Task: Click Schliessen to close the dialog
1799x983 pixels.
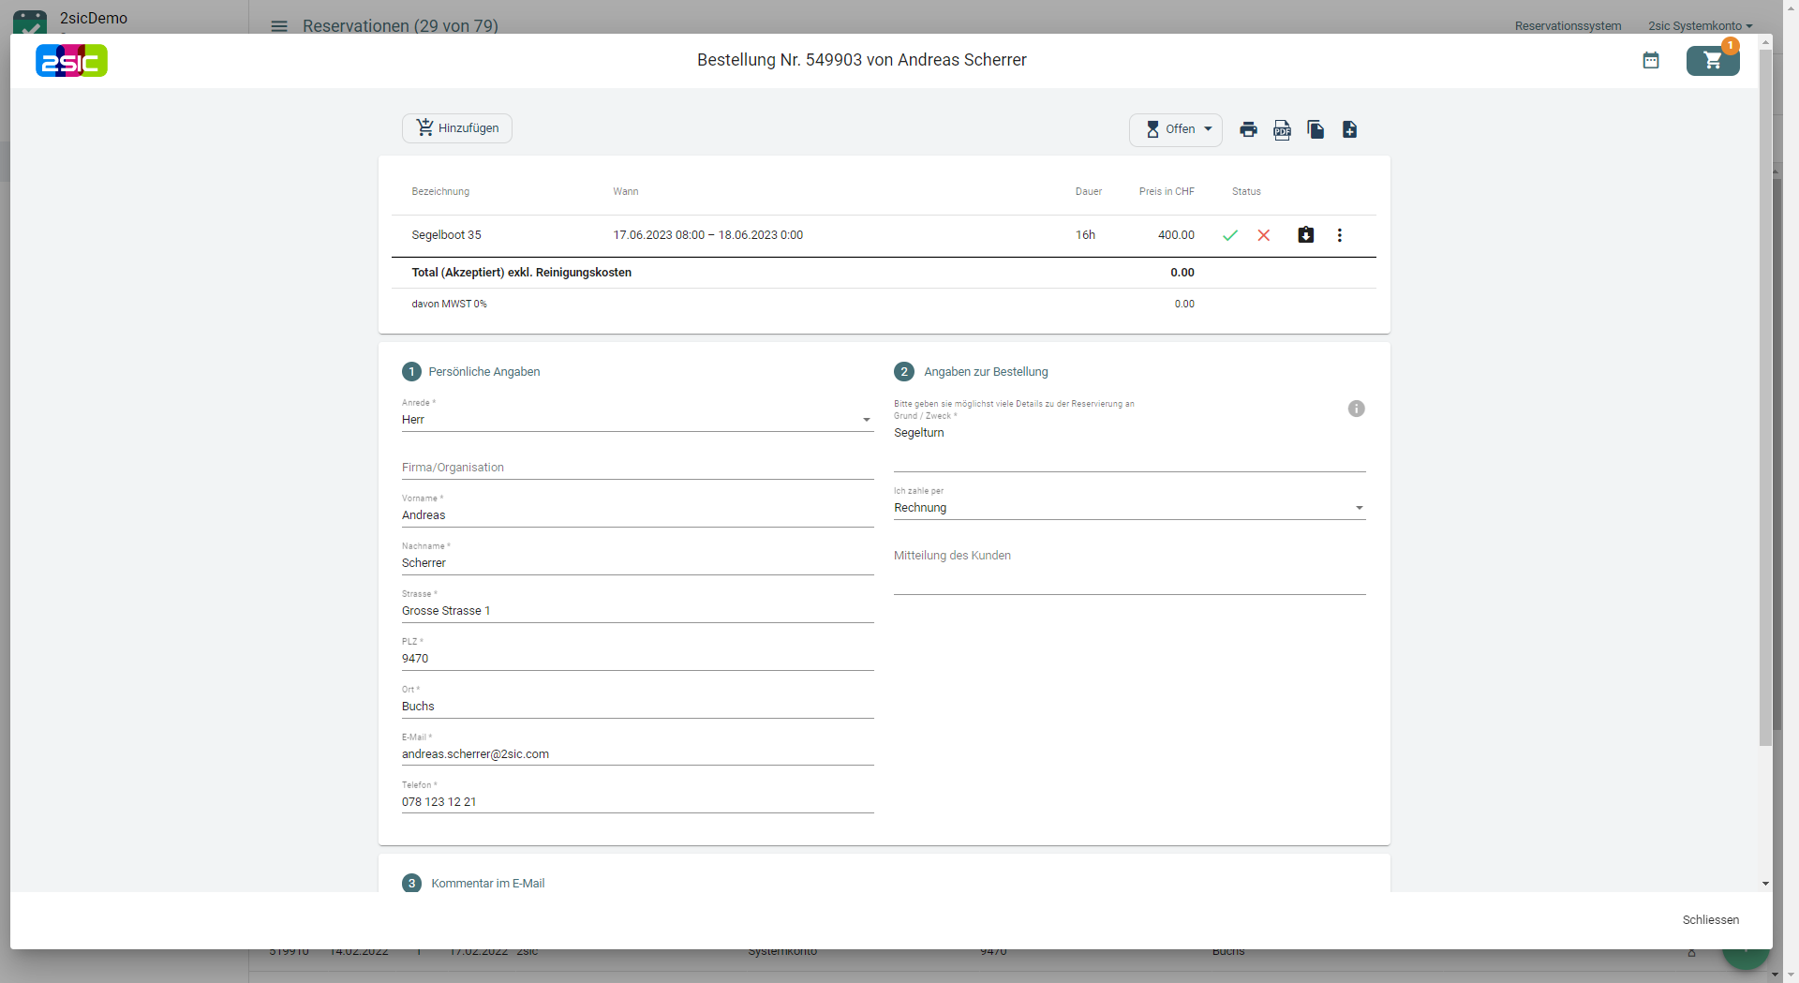Action: (x=1710, y=920)
